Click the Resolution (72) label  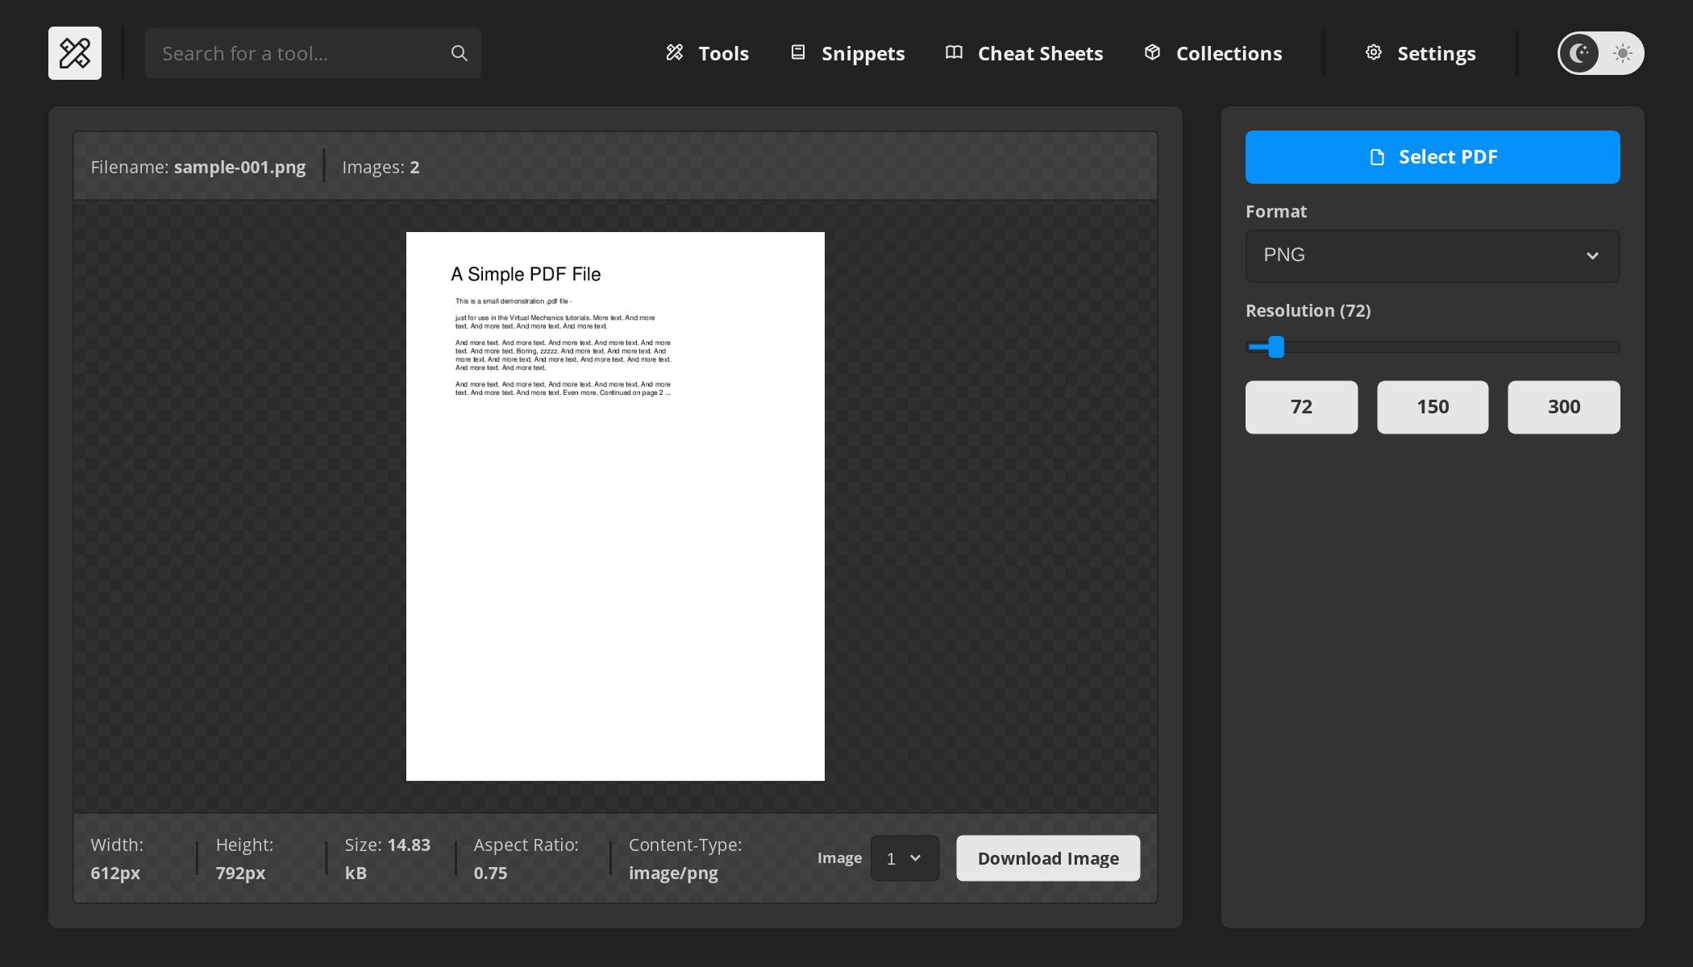1308,311
